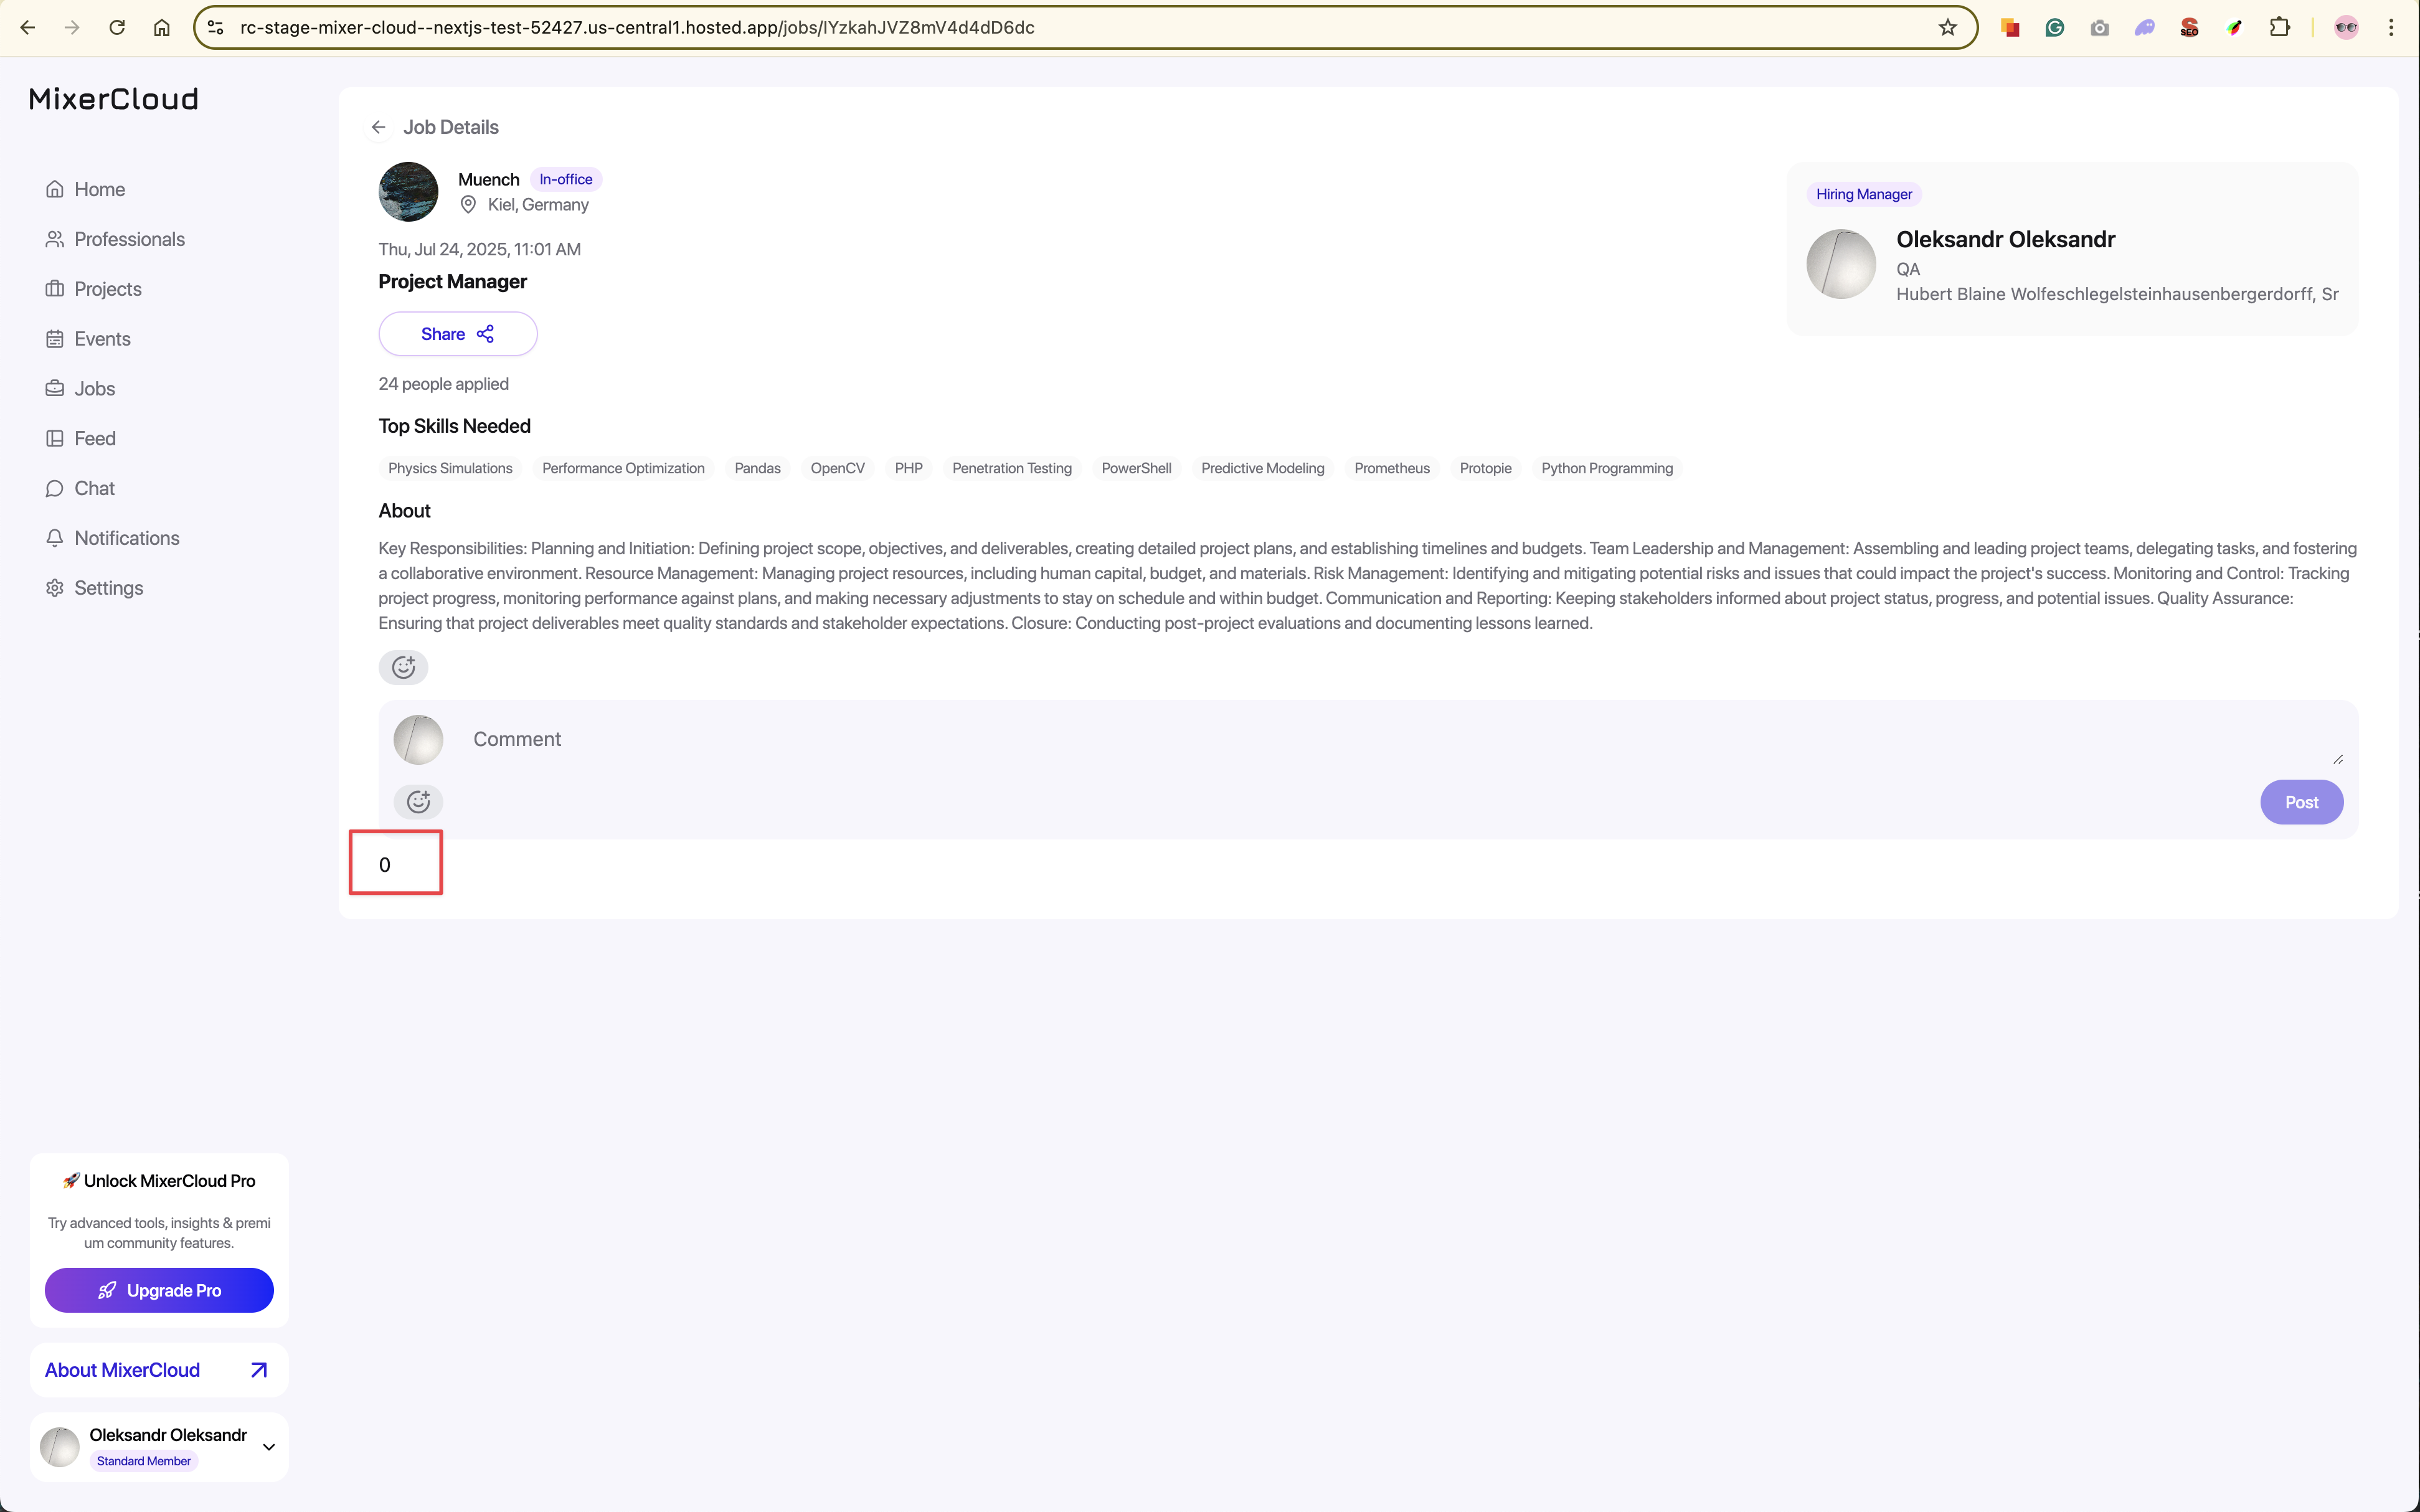Open the Jobs sidebar item
The width and height of the screenshot is (2420, 1512).
pos(94,389)
